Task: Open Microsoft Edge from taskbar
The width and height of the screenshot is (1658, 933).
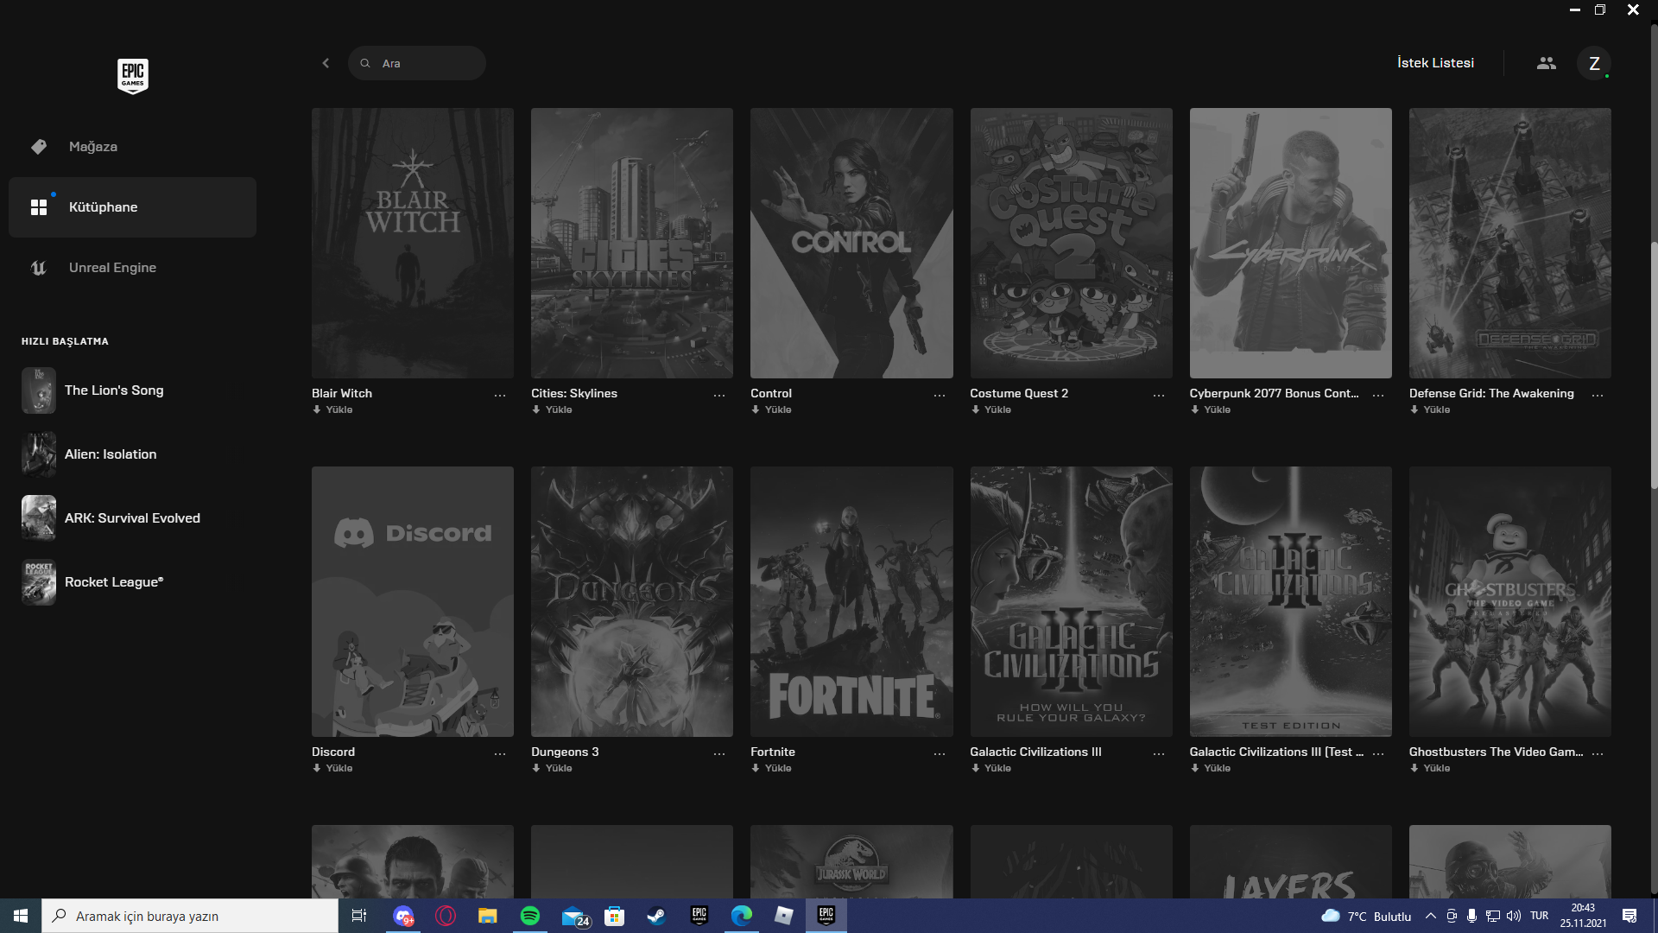Action: [x=741, y=916]
